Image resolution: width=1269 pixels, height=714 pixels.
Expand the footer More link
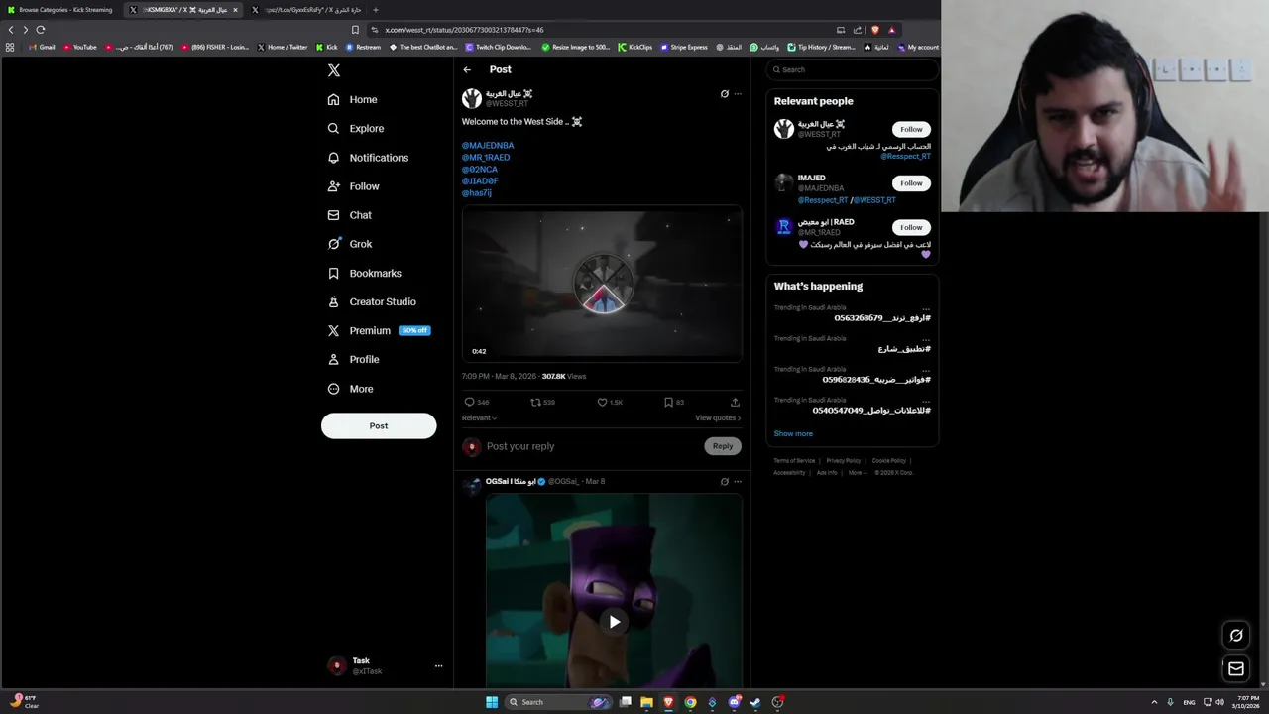coord(857,473)
